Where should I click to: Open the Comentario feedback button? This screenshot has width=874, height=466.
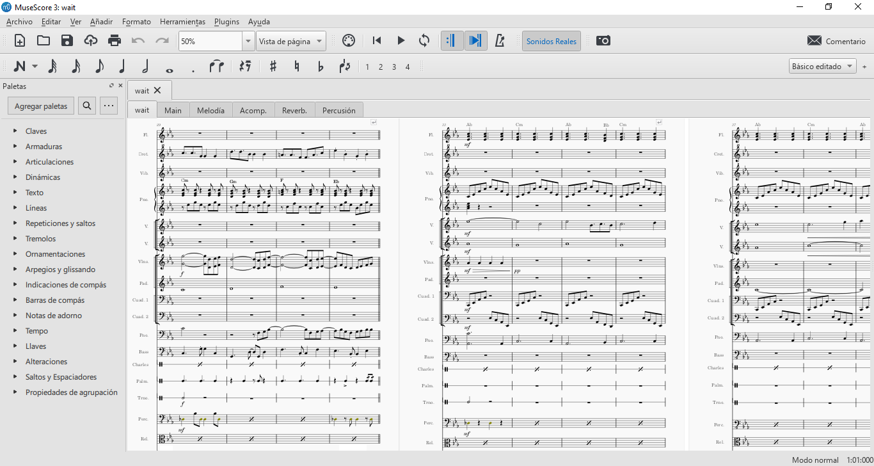836,41
